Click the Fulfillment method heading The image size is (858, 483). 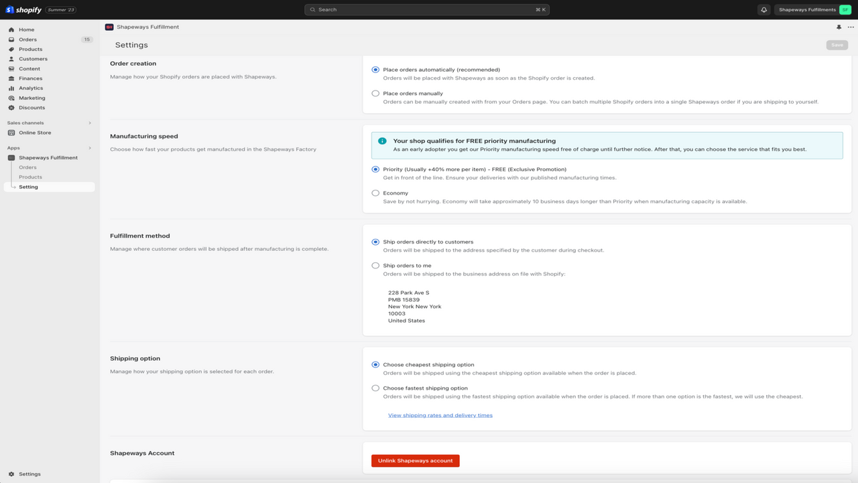click(140, 236)
